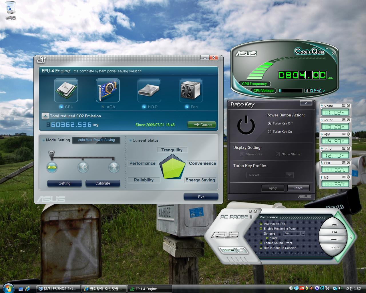Choose the airplane high-performance mode icon

(x=83, y=167)
